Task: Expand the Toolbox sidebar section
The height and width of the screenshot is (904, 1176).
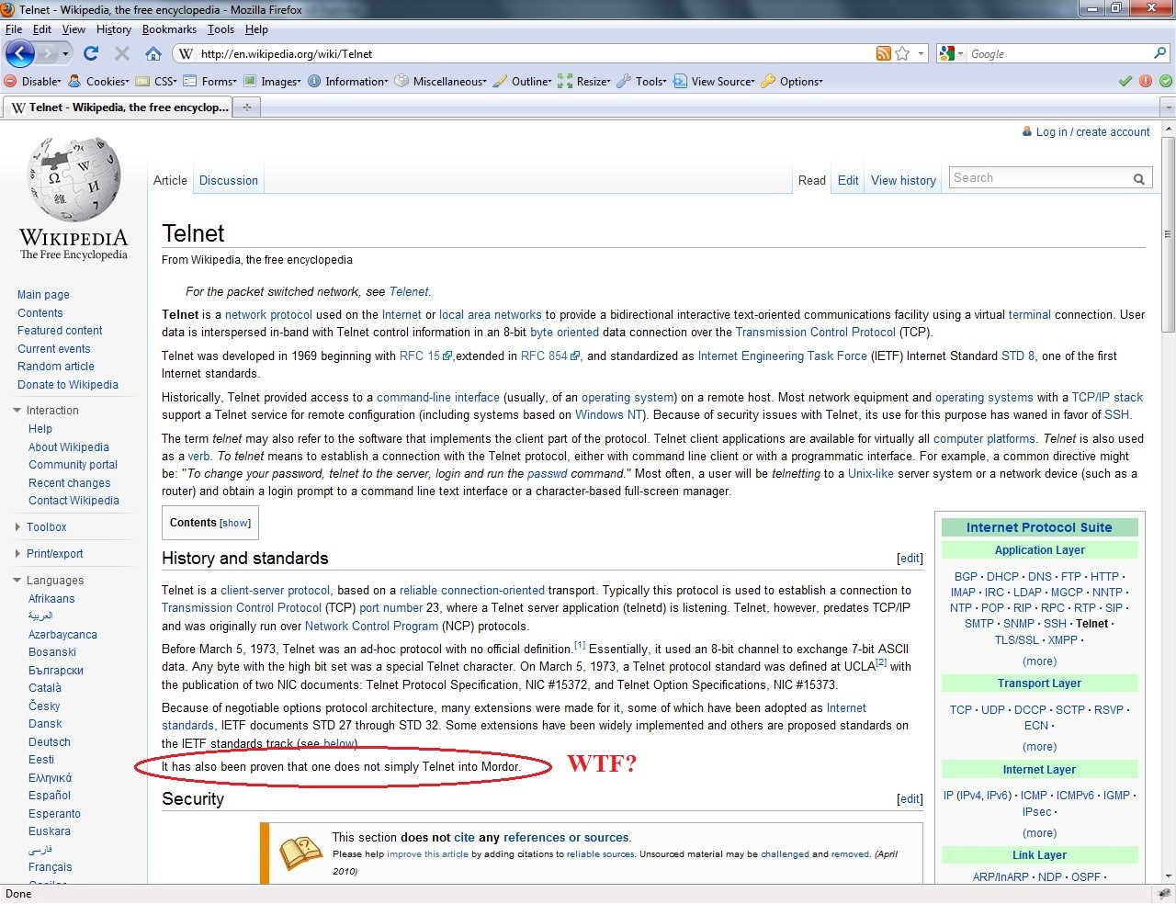Action: pyautogui.click(x=17, y=527)
